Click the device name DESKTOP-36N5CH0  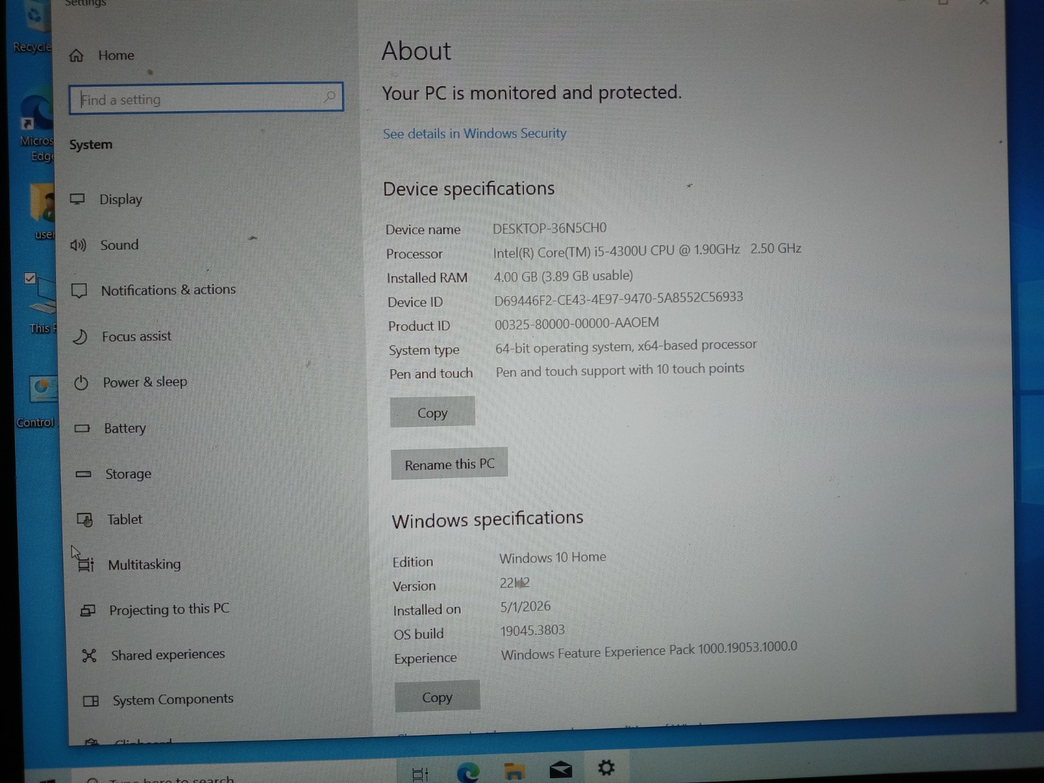pos(549,228)
